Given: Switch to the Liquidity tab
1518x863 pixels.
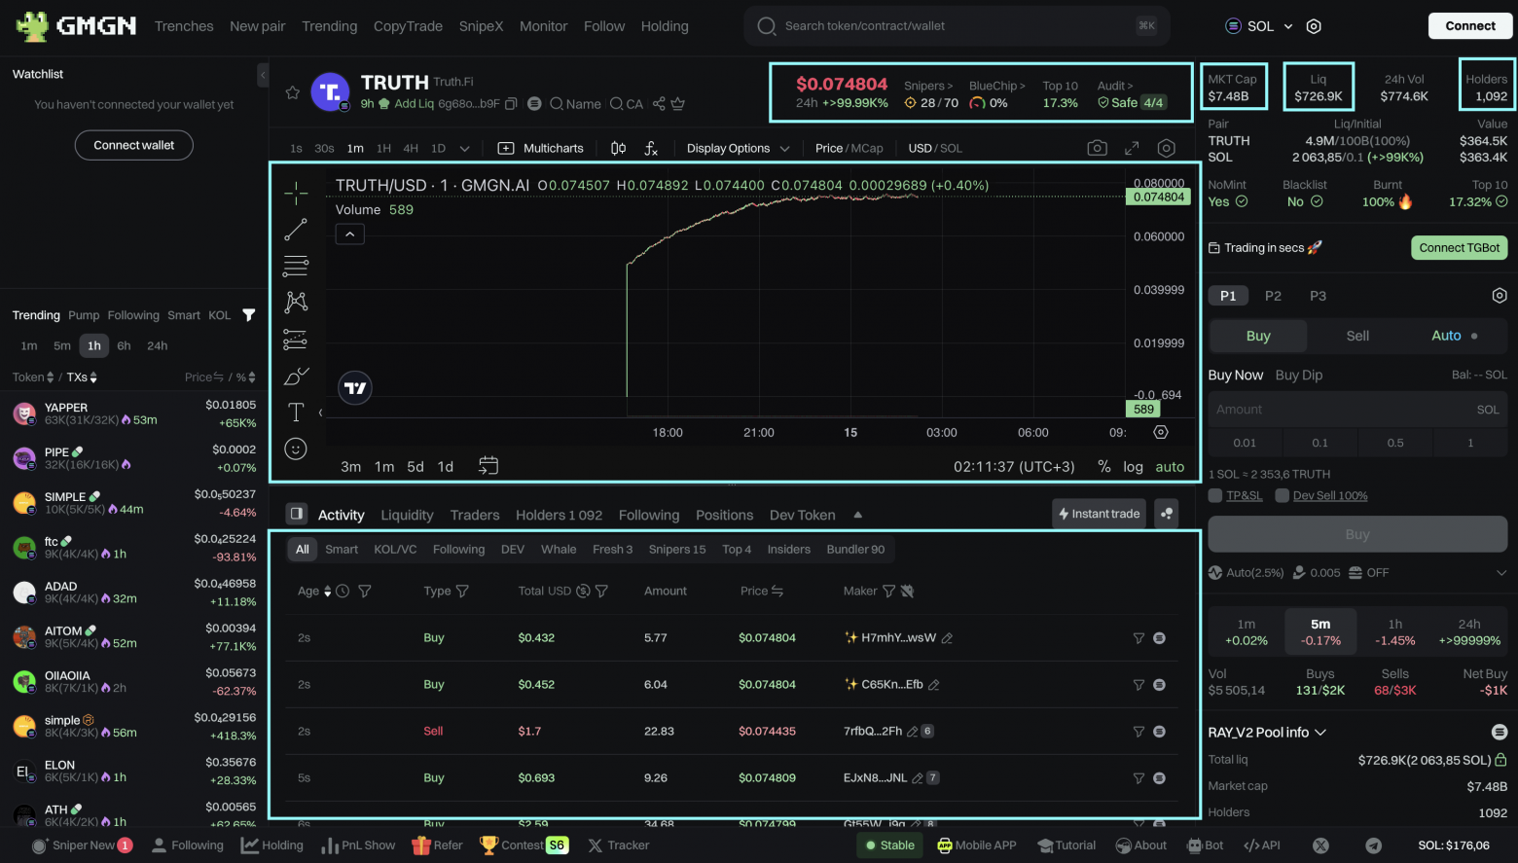Looking at the screenshot, I should pos(407,515).
